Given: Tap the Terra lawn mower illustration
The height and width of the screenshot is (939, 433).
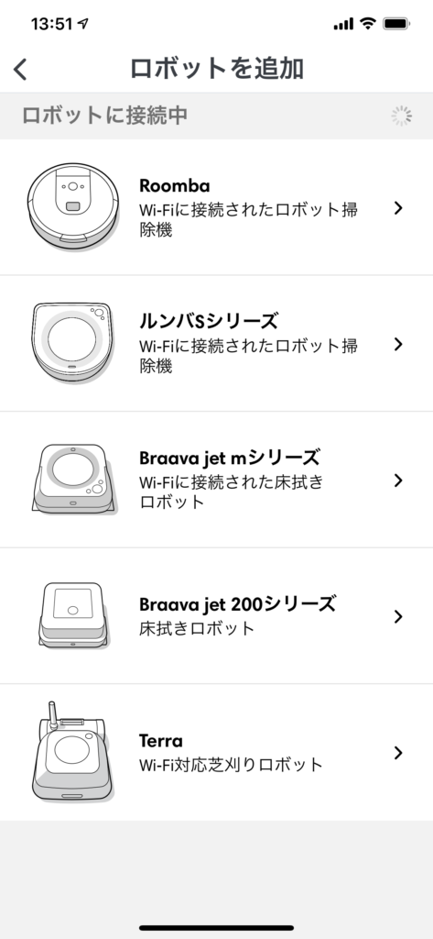Looking at the screenshot, I should coord(72,751).
